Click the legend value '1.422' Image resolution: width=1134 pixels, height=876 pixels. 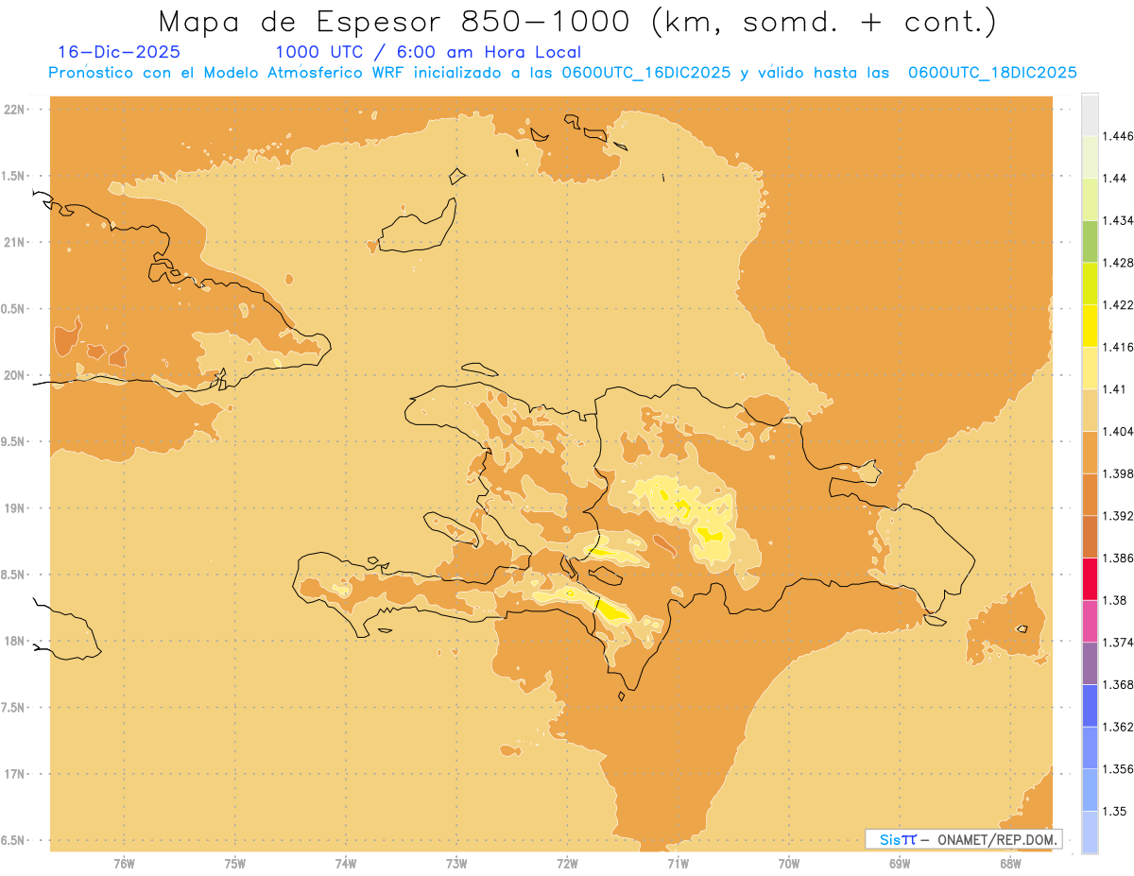click(x=1118, y=304)
